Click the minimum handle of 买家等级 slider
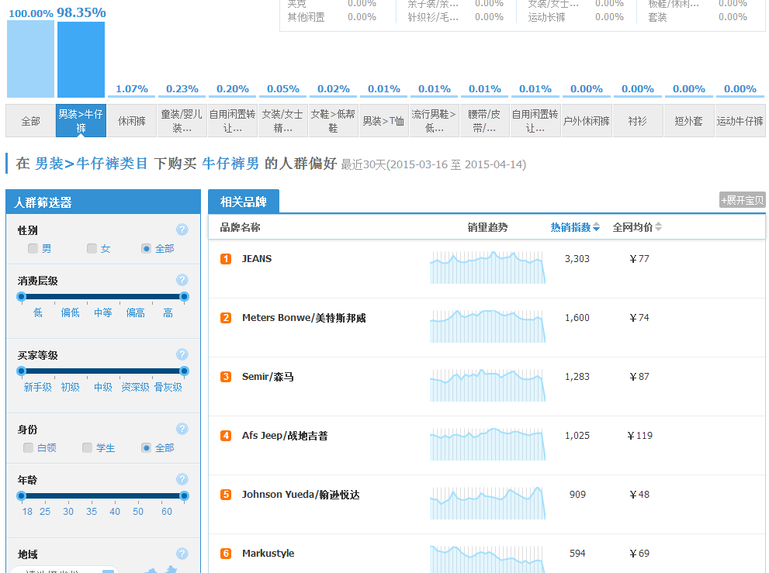The image size is (769, 573). pyautogui.click(x=21, y=371)
